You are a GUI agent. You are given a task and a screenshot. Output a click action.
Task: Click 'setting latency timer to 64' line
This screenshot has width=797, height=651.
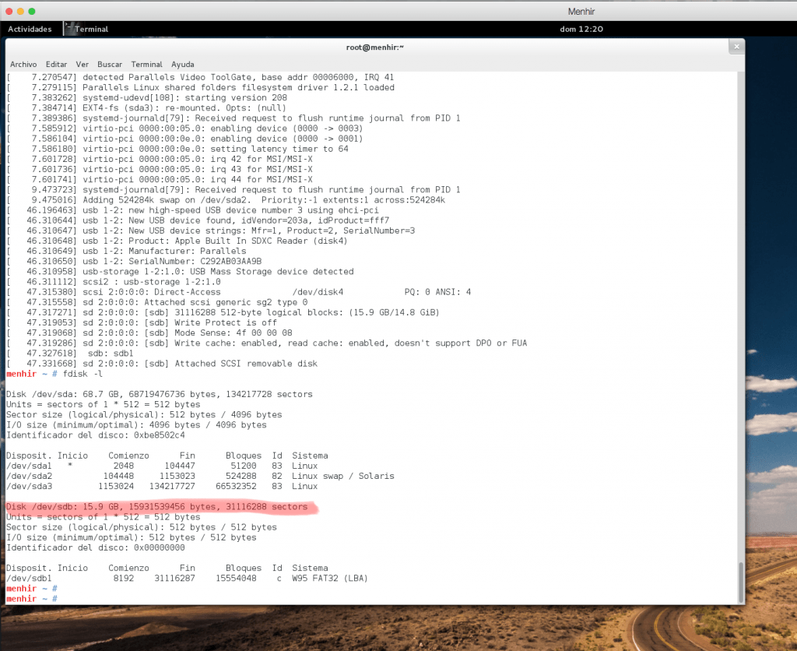click(x=177, y=149)
